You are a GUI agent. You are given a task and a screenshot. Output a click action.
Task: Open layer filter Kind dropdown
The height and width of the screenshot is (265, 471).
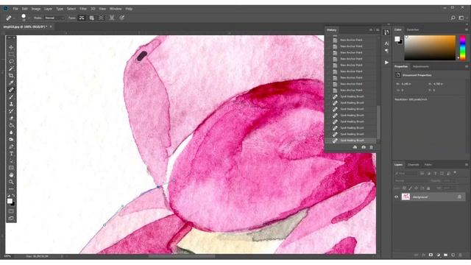(x=406, y=174)
